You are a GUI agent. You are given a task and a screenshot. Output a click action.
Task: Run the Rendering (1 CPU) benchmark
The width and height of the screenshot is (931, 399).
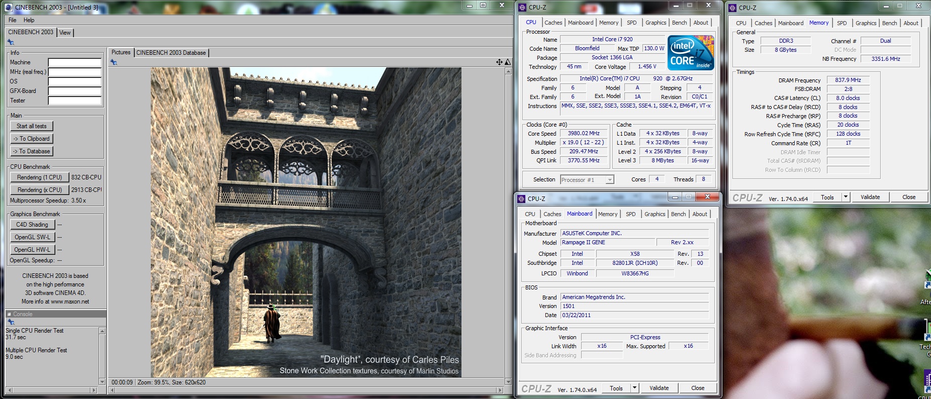point(39,177)
